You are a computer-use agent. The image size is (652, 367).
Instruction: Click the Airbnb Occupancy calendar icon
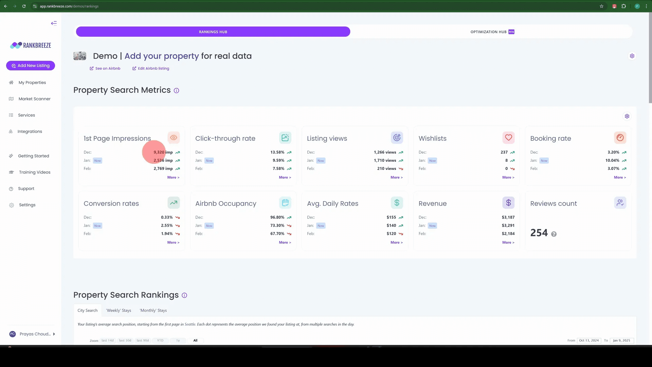click(x=285, y=203)
